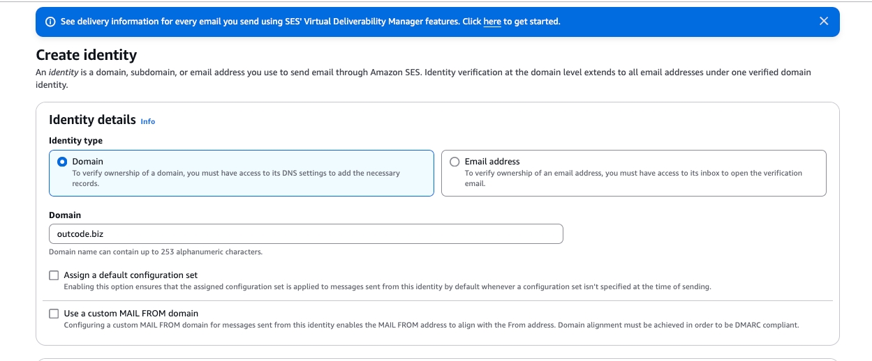Click the "Create identity" page heading

click(x=87, y=55)
